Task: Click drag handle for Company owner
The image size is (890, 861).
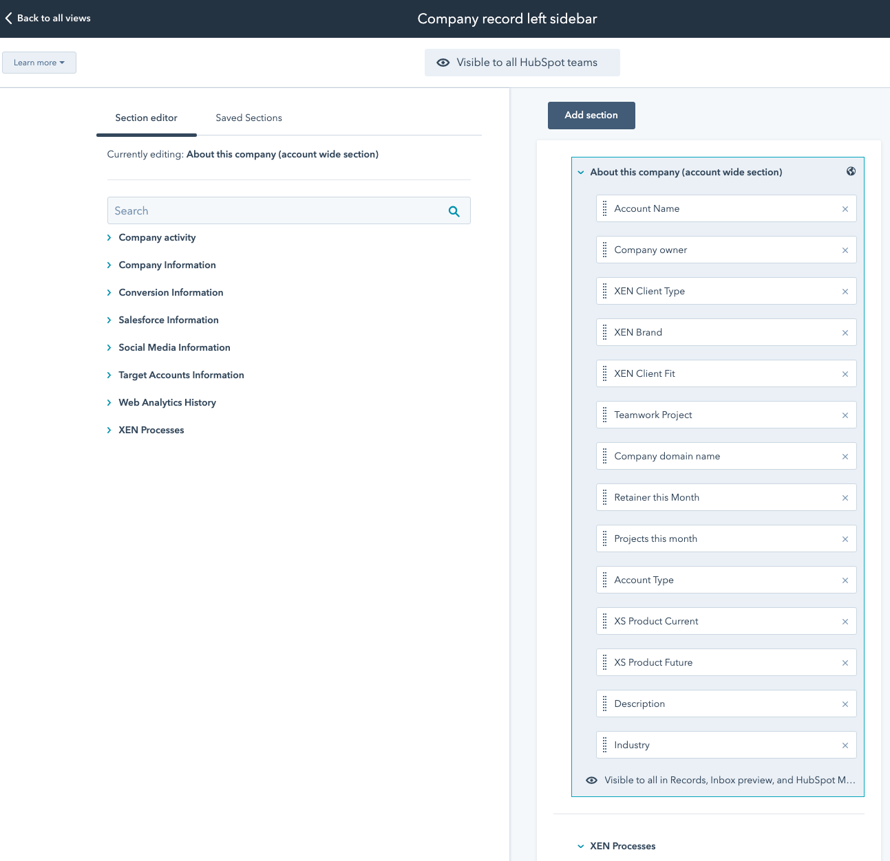Action: pyautogui.click(x=605, y=250)
